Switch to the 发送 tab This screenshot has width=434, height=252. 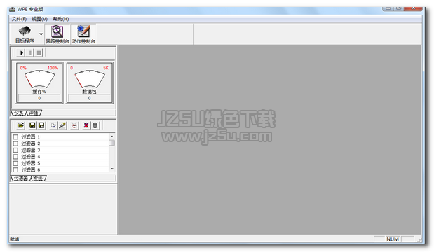(38, 178)
